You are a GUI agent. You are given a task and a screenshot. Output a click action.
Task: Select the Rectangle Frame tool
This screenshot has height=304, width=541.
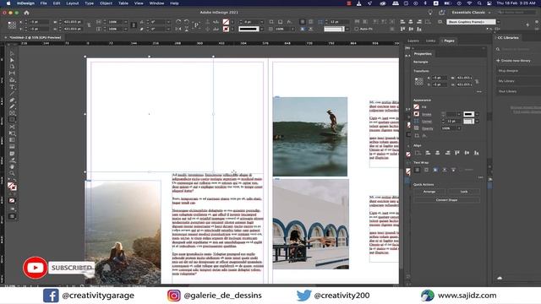click(x=12, y=113)
